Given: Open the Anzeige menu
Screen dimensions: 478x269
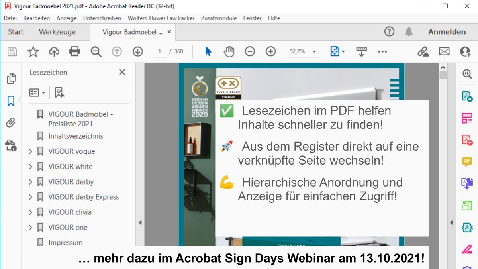Looking at the screenshot, I should pyautogui.click(x=67, y=18).
